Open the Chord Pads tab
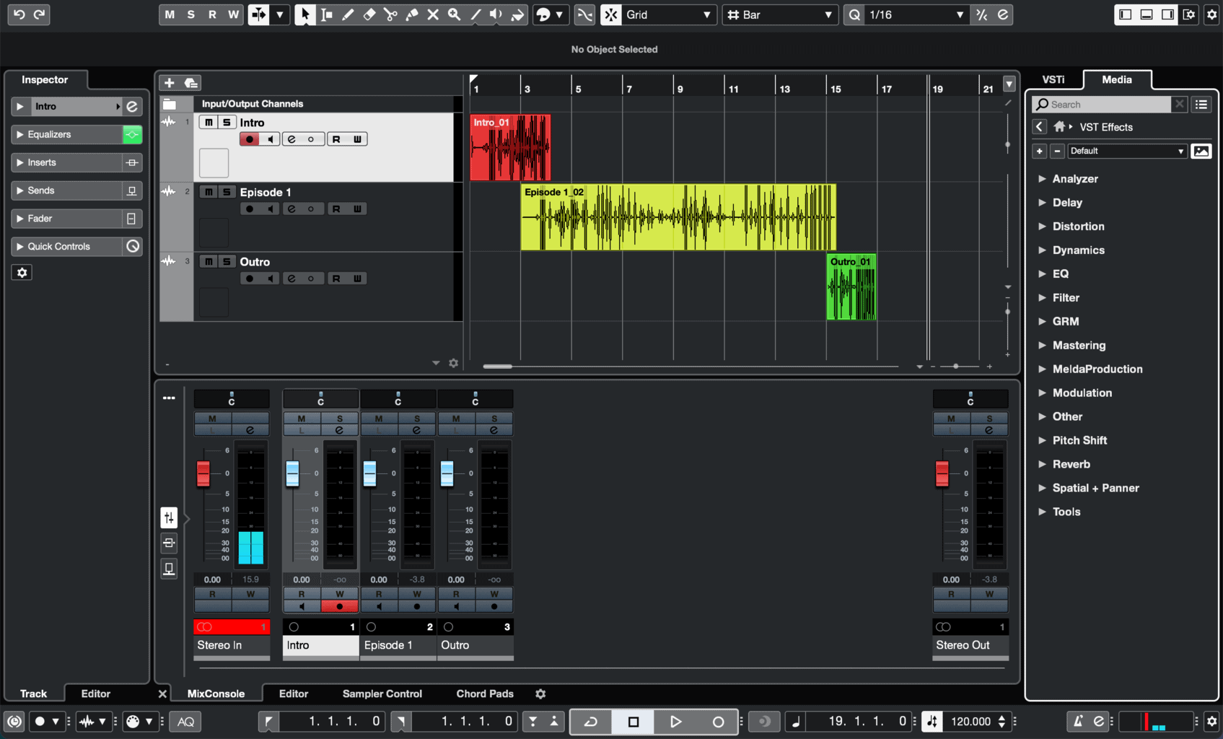This screenshot has width=1223, height=739. coord(484,694)
